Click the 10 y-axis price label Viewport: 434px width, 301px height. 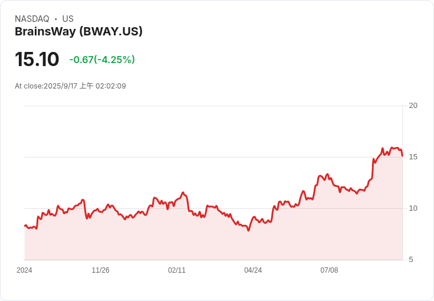pos(413,208)
